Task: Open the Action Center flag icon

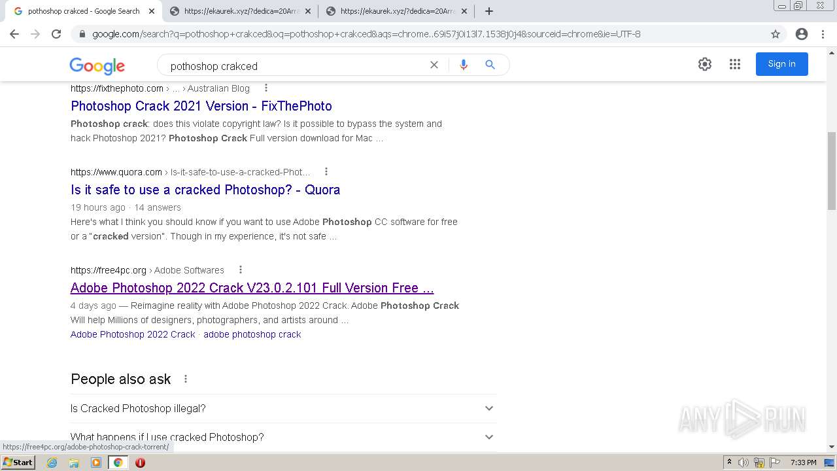Action: (x=774, y=462)
